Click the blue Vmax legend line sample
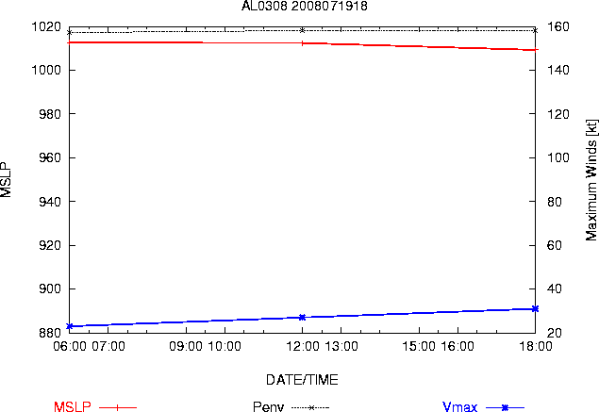This screenshot has height=412, width=599. coord(505,408)
